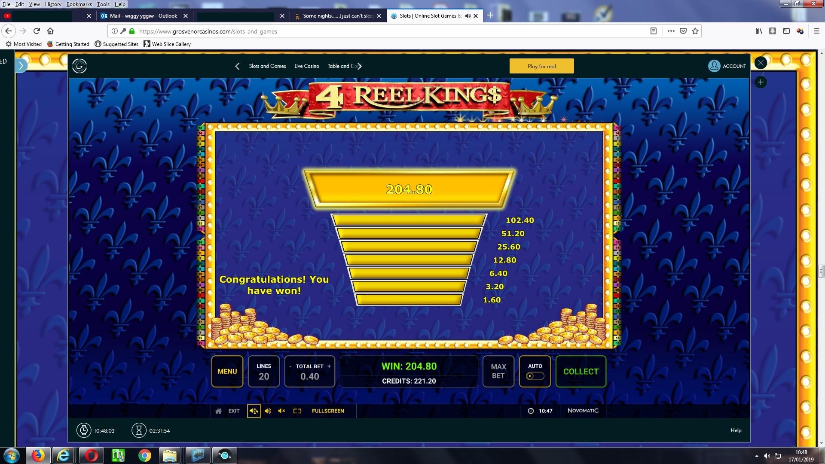Switch to Mail Outlook tab

pos(144,16)
